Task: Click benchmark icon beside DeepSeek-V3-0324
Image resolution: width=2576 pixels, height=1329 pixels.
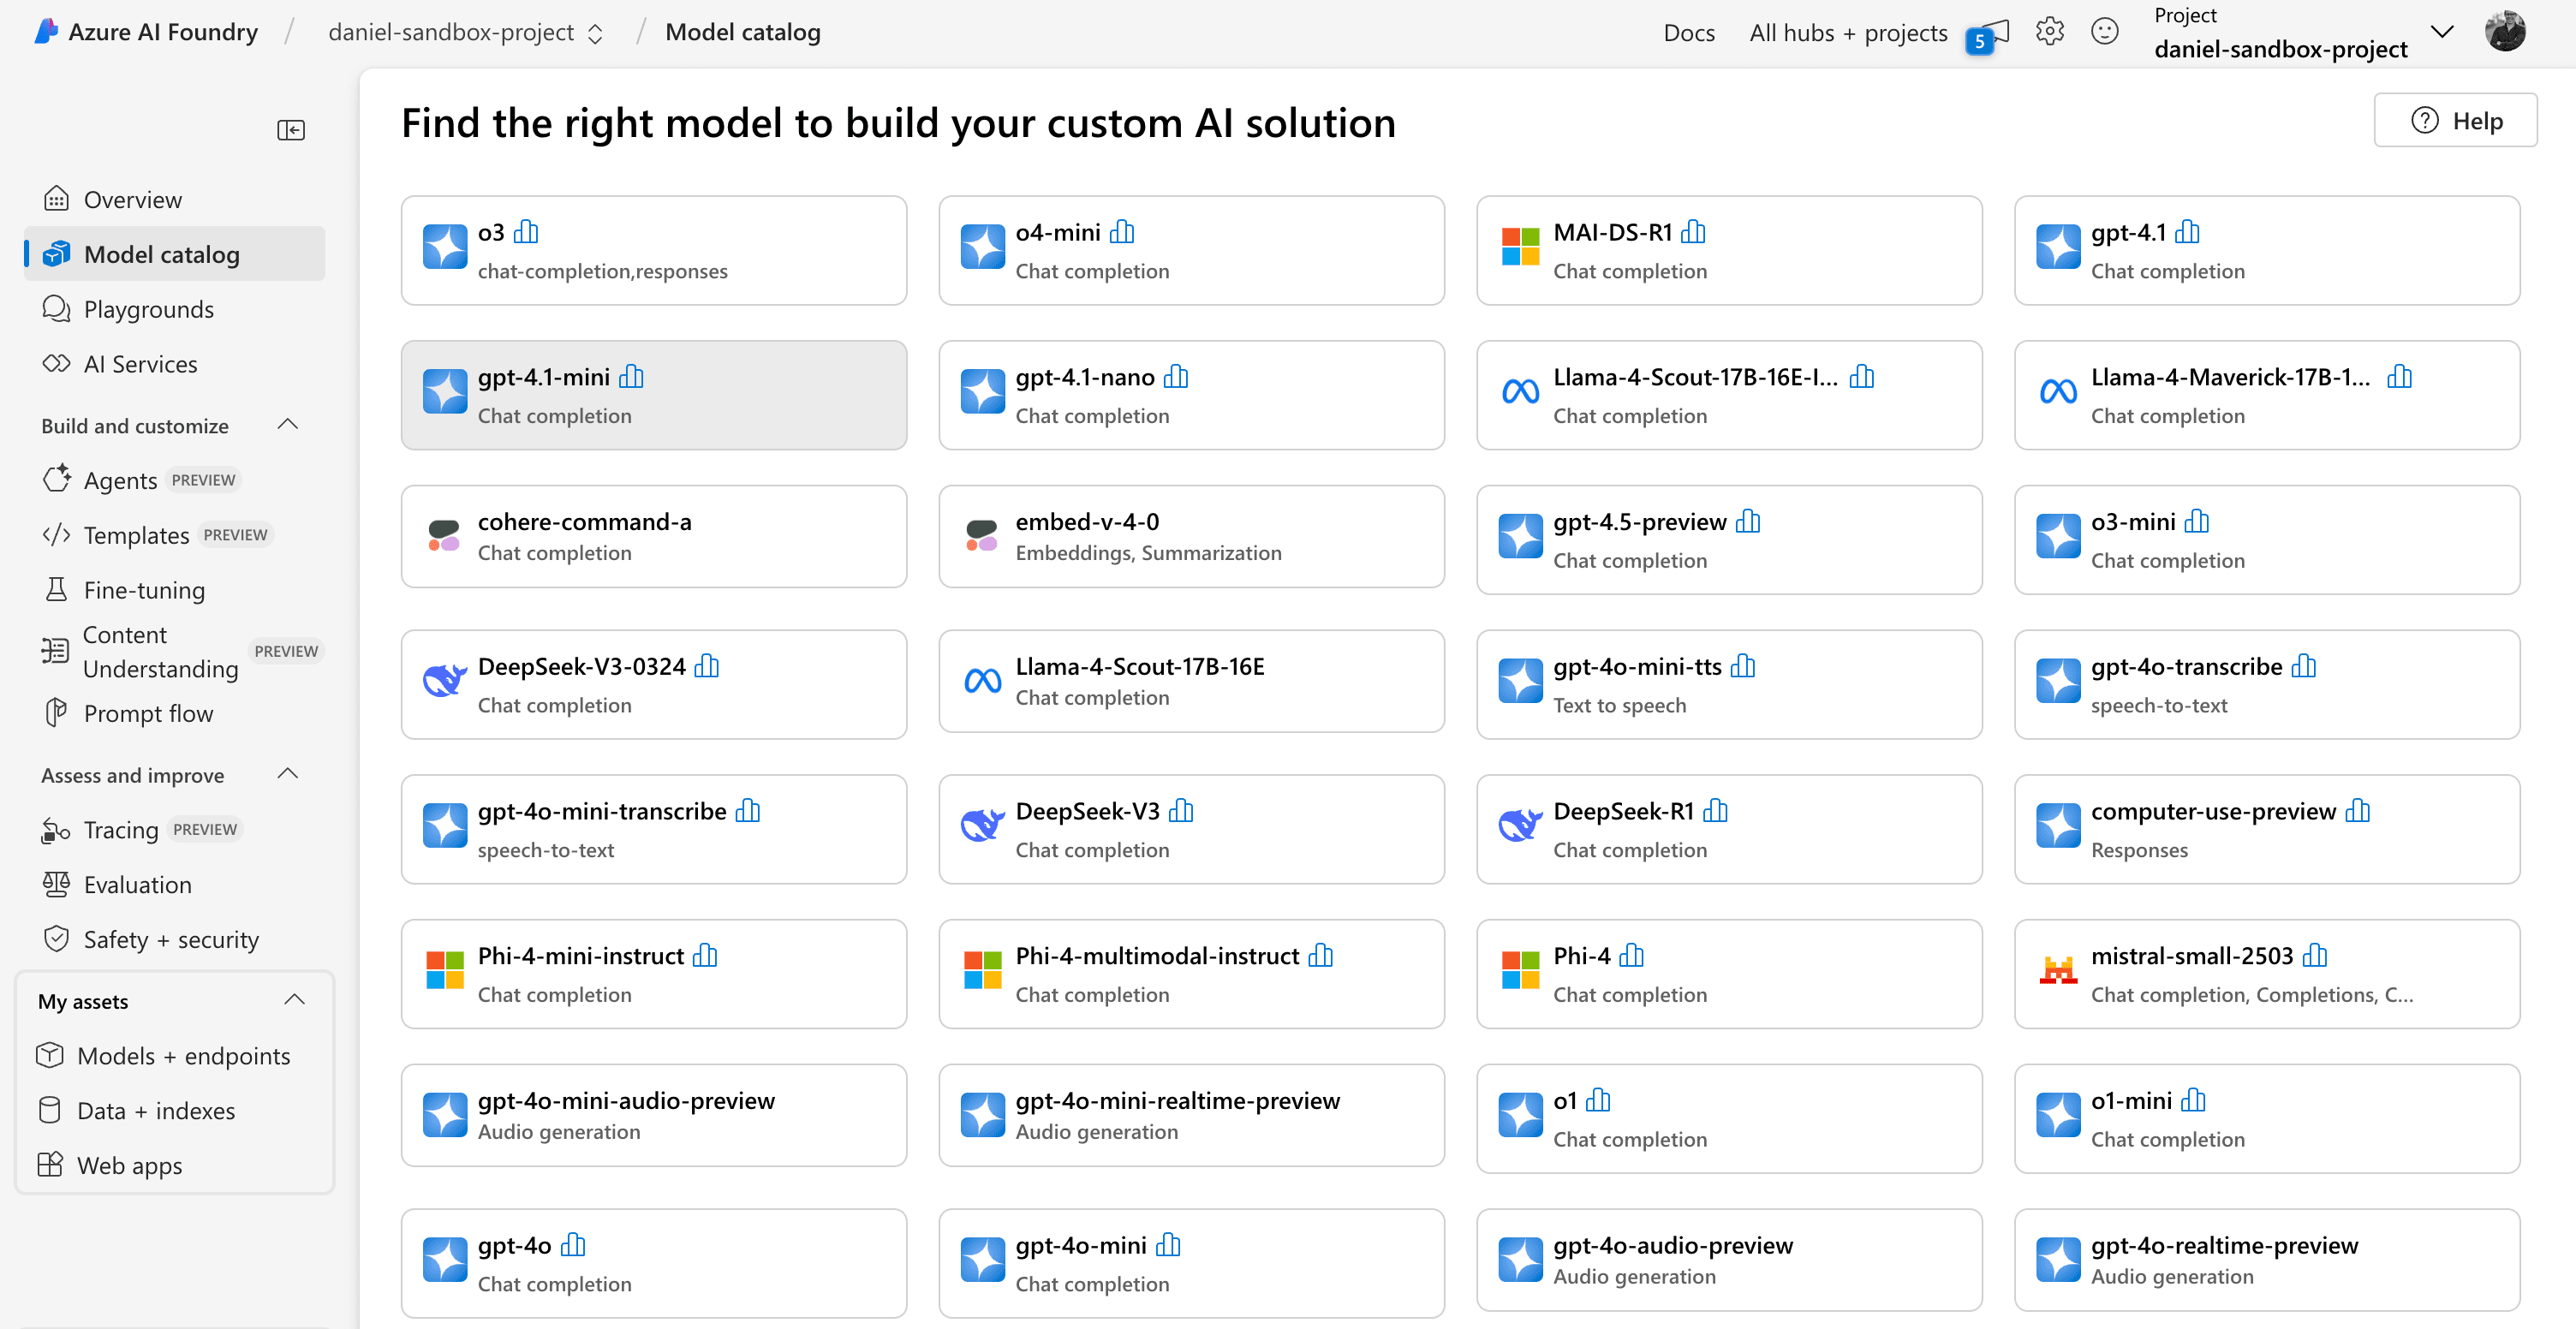Action: click(706, 666)
